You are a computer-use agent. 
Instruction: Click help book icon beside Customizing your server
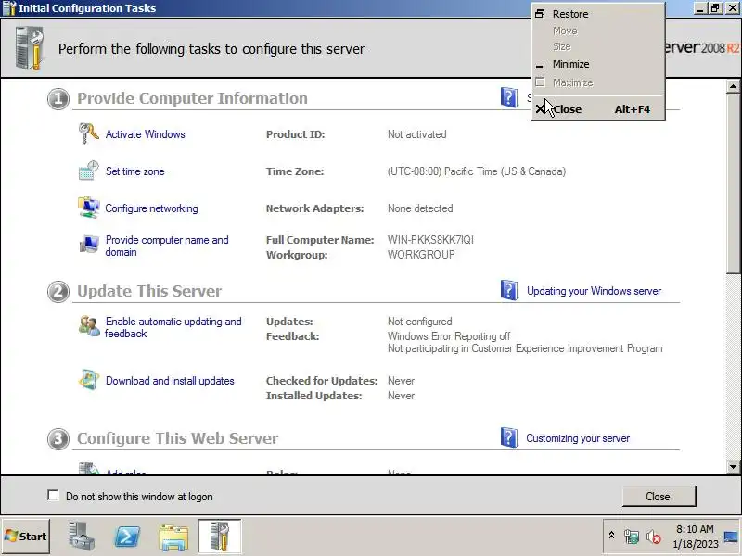509,437
